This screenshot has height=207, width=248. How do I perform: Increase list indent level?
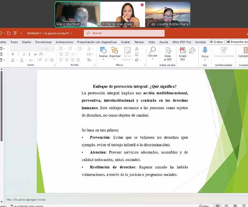67,54
